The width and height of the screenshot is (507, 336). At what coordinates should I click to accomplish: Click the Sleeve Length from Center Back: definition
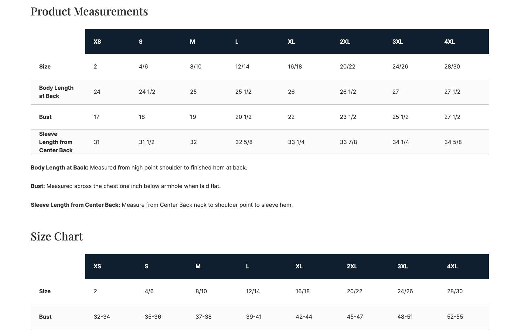point(75,205)
